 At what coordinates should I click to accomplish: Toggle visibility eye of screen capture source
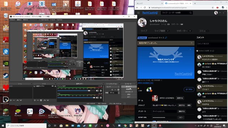[x=52, y=86]
